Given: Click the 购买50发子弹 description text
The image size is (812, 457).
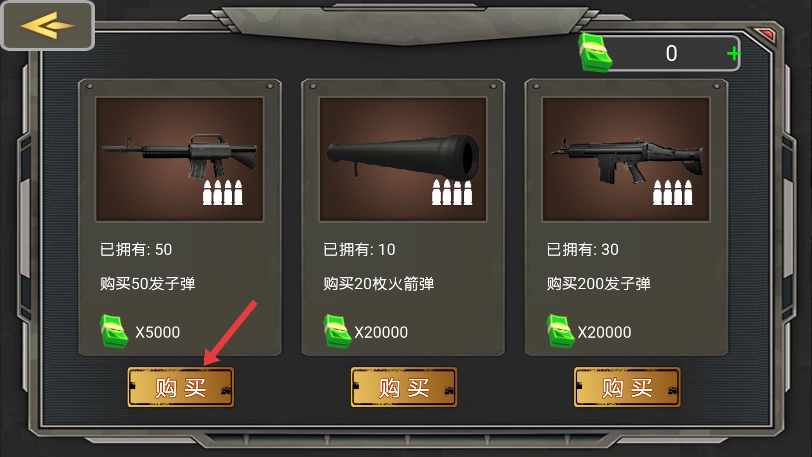Looking at the screenshot, I should pos(148,284).
